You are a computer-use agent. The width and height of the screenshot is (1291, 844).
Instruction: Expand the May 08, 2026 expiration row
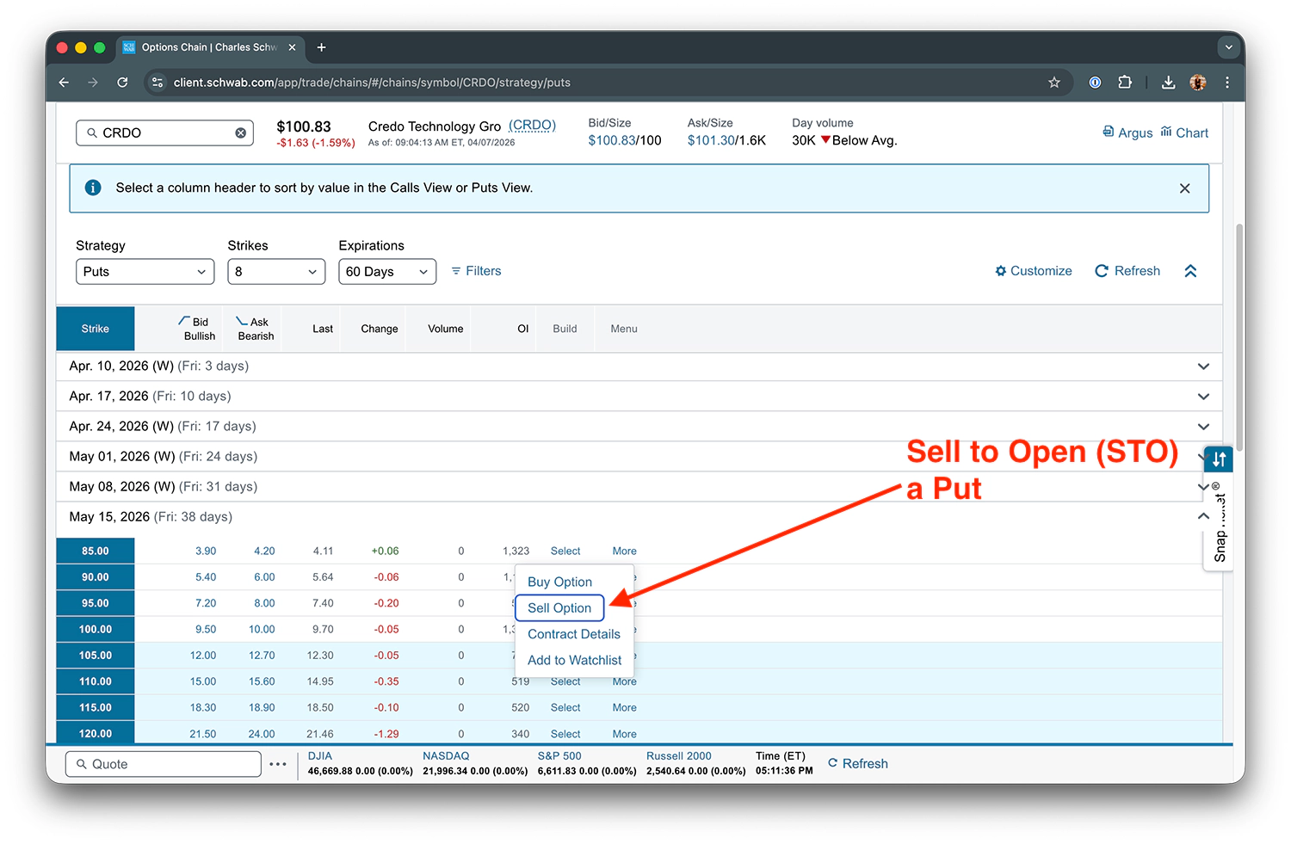click(x=639, y=487)
